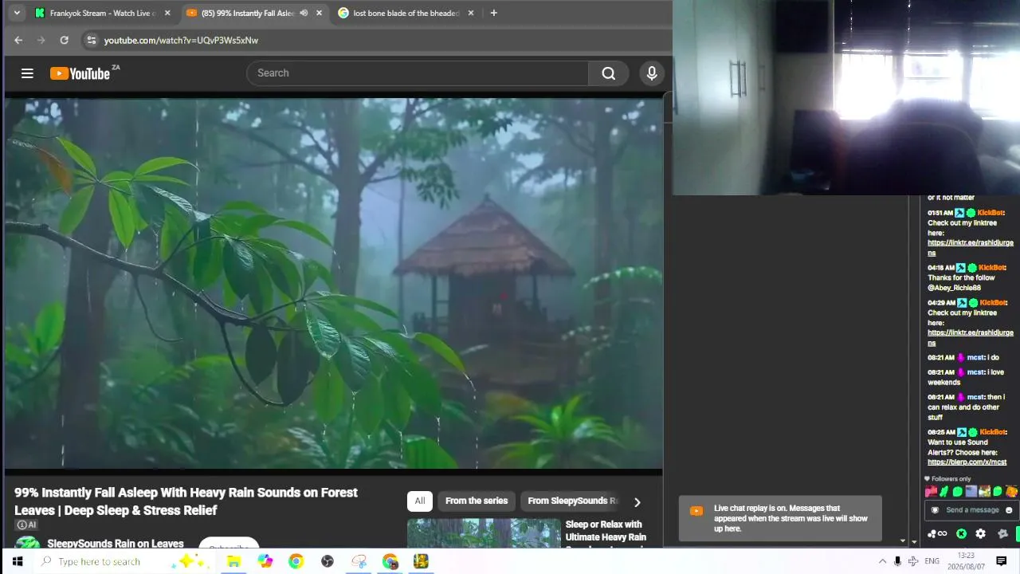Select the Fall Asleep YouTube tab
Viewport: 1020px width, 574px height.
[x=253, y=13]
